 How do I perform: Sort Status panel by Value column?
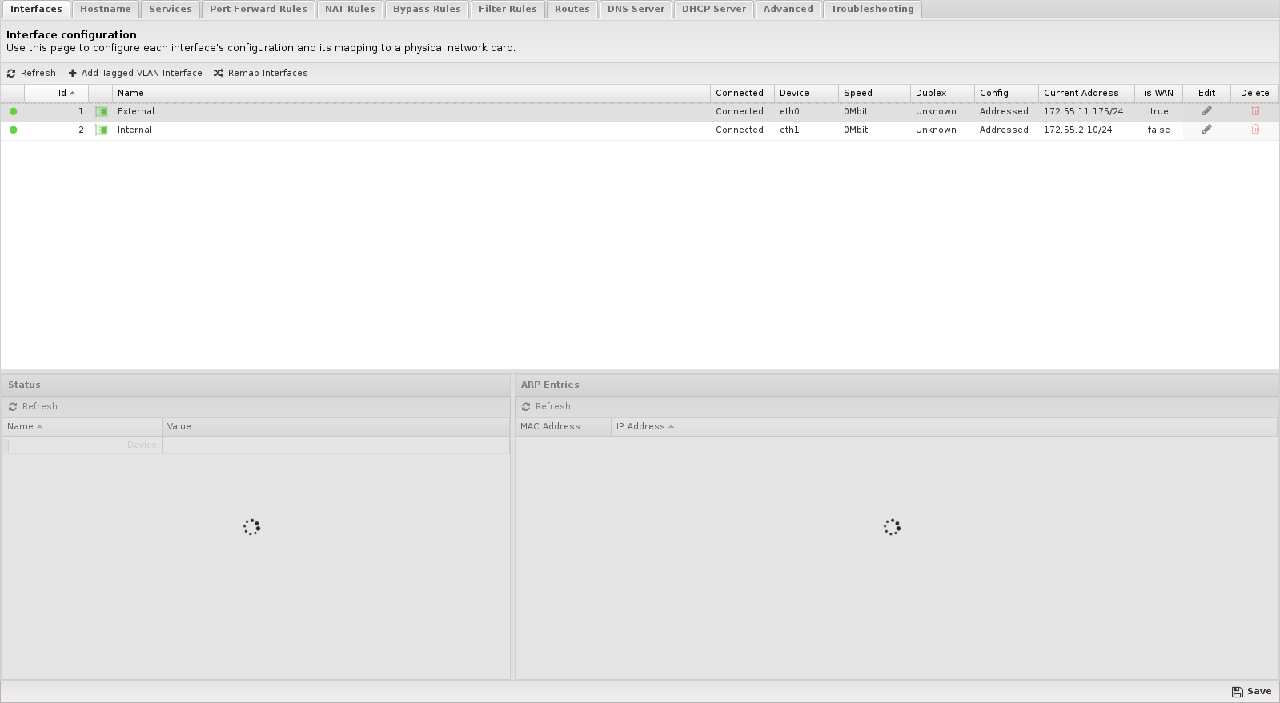point(335,426)
